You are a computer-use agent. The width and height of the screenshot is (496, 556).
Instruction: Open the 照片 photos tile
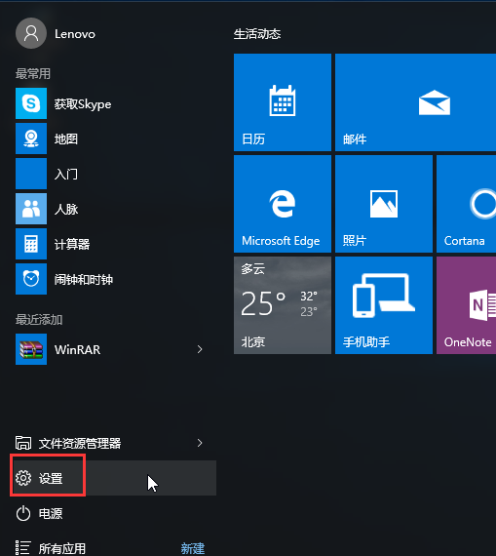(x=384, y=204)
